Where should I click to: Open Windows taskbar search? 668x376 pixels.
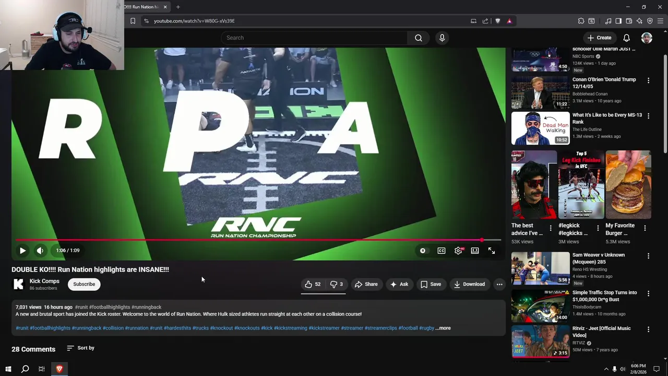click(x=25, y=369)
